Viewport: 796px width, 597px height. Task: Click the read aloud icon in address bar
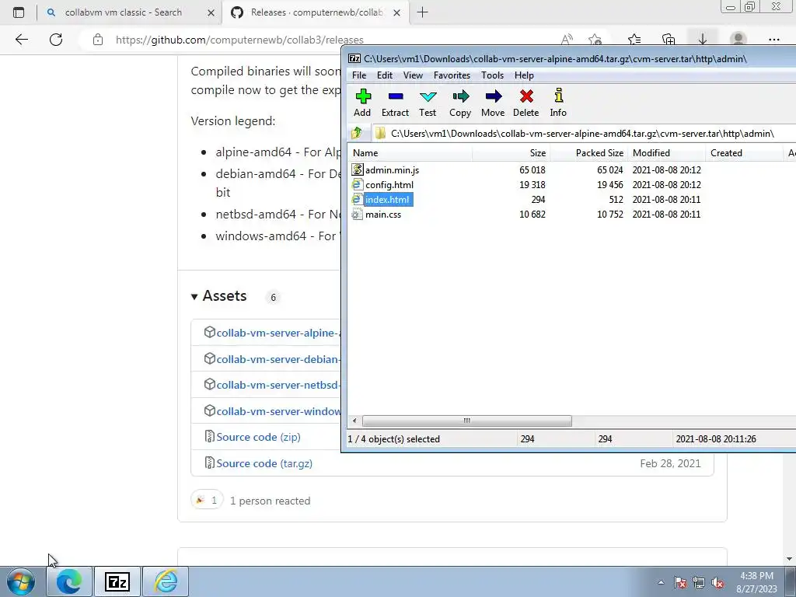567,39
